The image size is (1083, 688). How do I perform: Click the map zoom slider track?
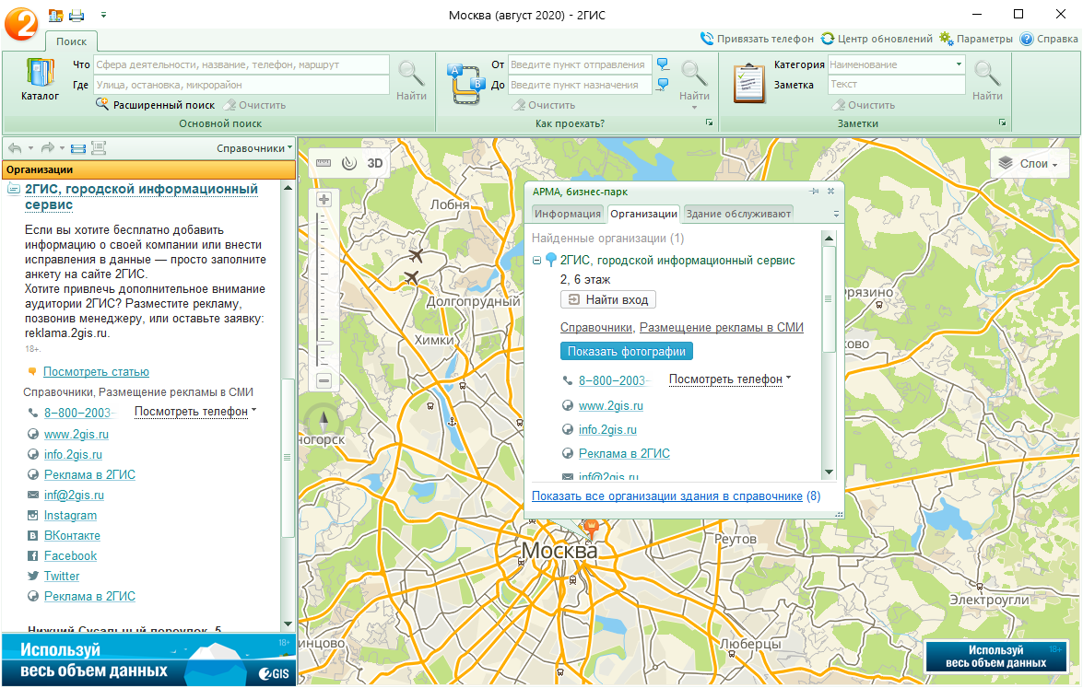pos(323,290)
